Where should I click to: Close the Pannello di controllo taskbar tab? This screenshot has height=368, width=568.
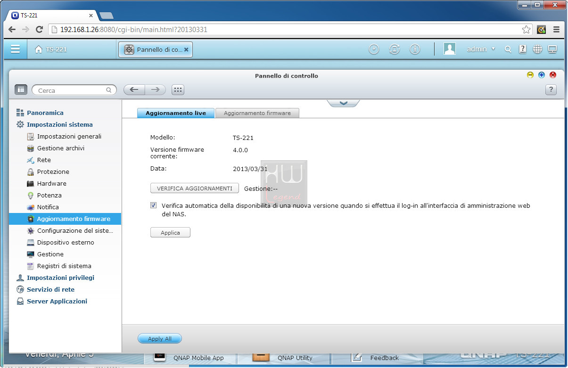186,49
